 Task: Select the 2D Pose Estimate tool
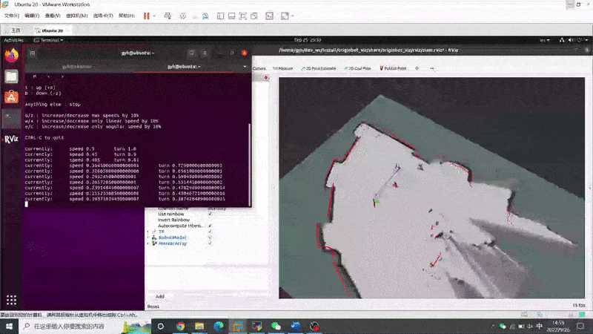tap(317, 68)
